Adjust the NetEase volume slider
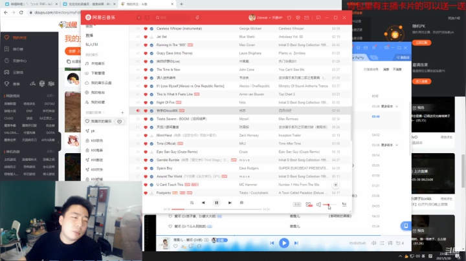The width and height of the screenshot is (466, 261). coord(329,205)
